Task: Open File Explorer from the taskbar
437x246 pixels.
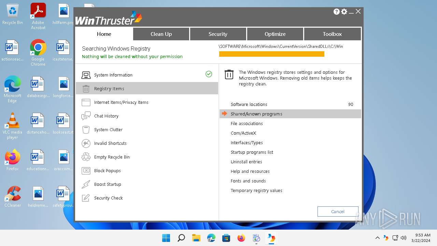Action: click(x=196, y=238)
